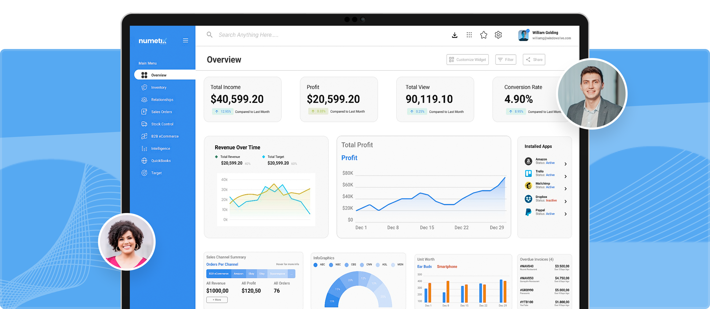Select the QuickBooks menu item

[x=161, y=161]
